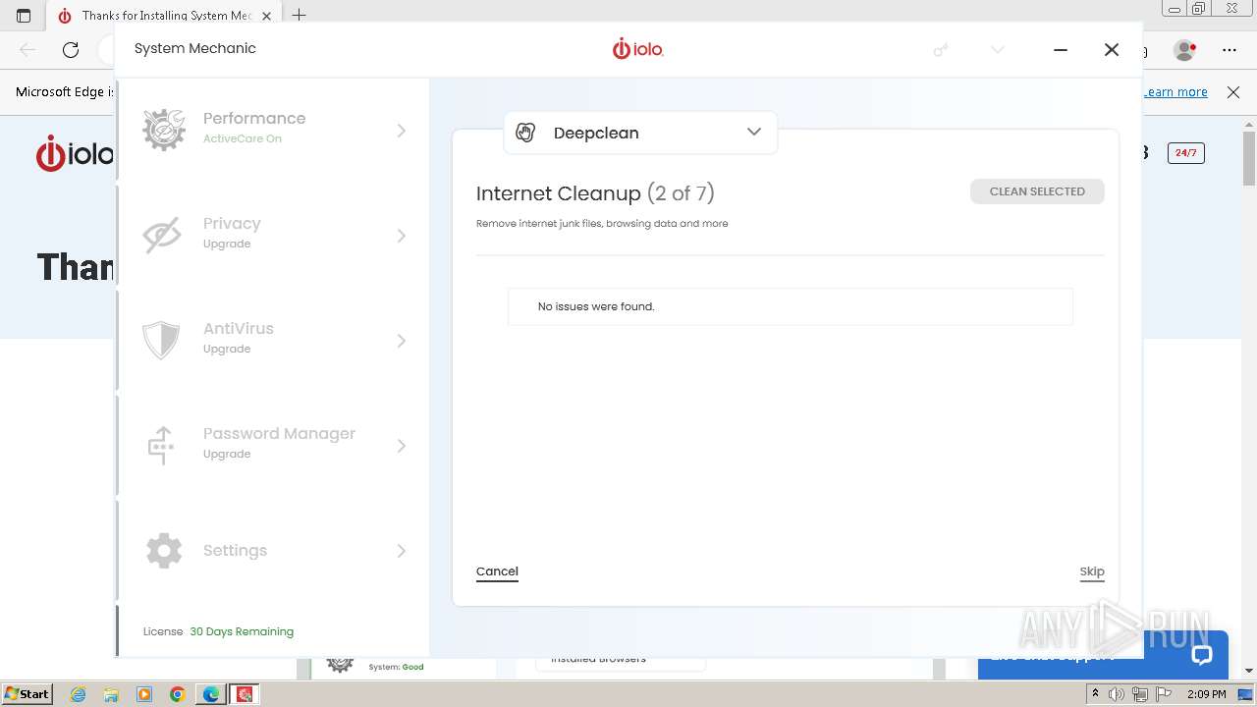Image resolution: width=1257 pixels, height=707 pixels.
Task: Expand the Settings chevron arrow
Action: (x=401, y=551)
